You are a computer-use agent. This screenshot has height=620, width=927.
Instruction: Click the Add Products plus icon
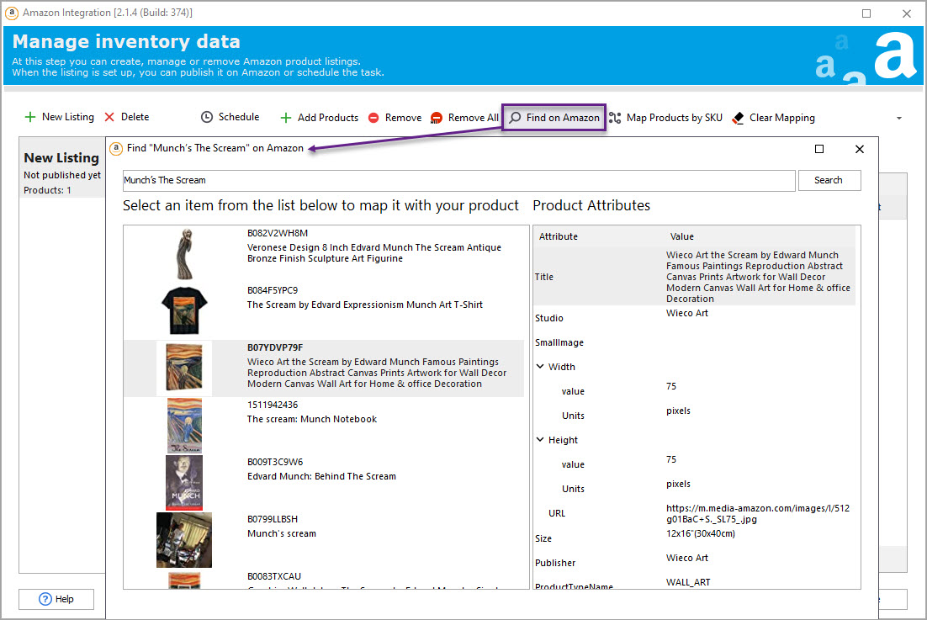pyautogui.click(x=286, y=118)
